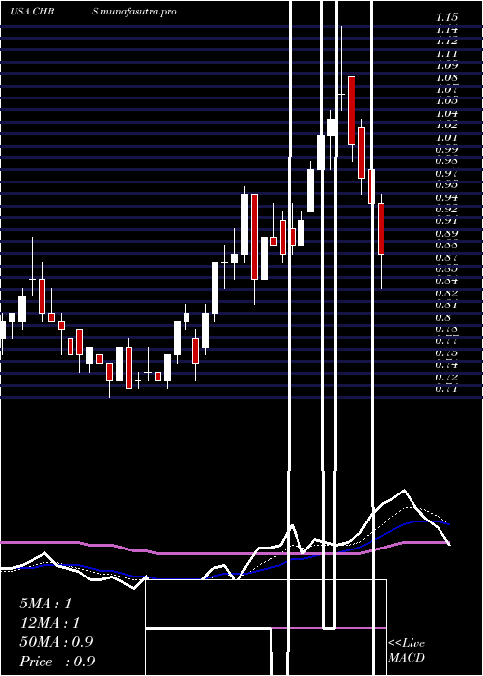Click the 1.02 price axis label
The image size is (483, 676).
(x=446, y=126)
